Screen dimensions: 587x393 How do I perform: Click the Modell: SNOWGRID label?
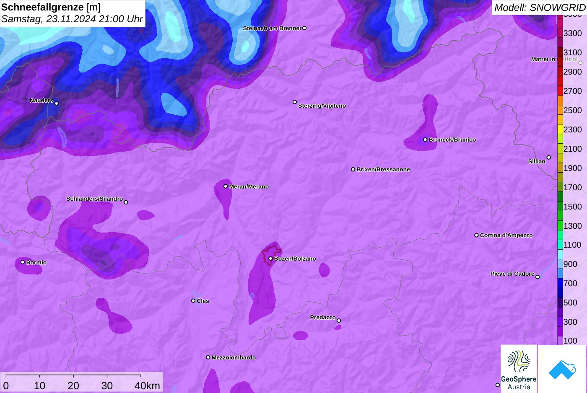(x=540, y=8)
